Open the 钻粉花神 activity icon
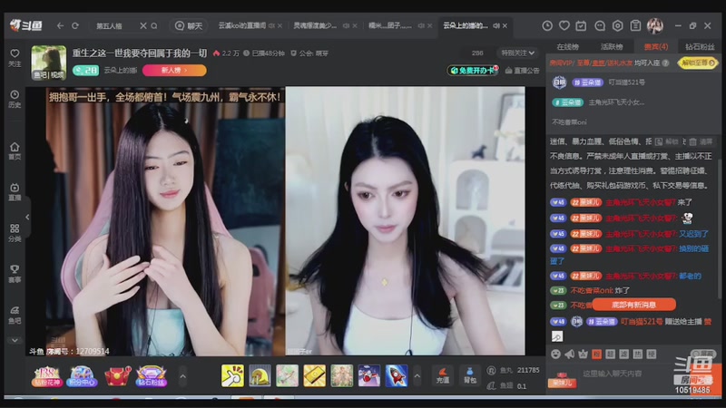Screen dimensions: 726x408 (47, 376)
